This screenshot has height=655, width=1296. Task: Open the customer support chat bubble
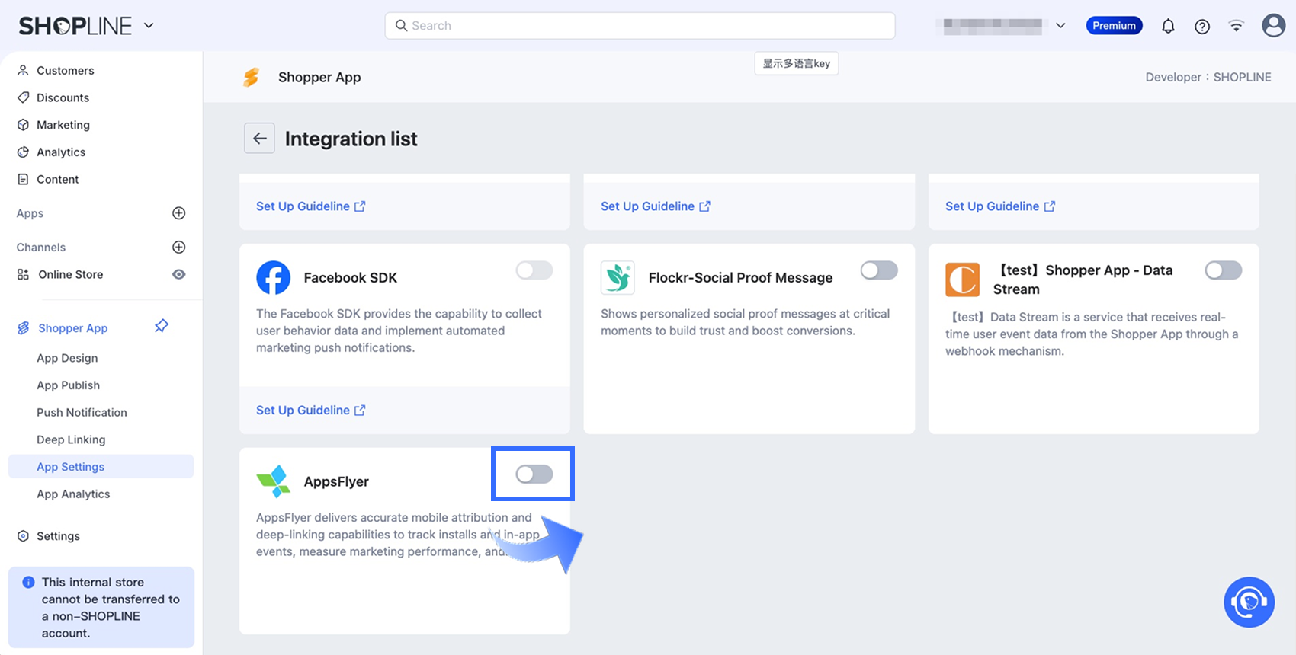tap(1249, 602)
